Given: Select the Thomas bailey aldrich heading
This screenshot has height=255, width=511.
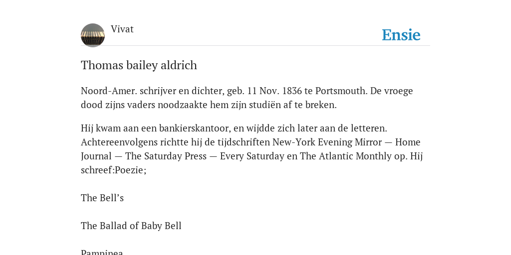Looking at the screenshot, I should click(x=139, y=65).
